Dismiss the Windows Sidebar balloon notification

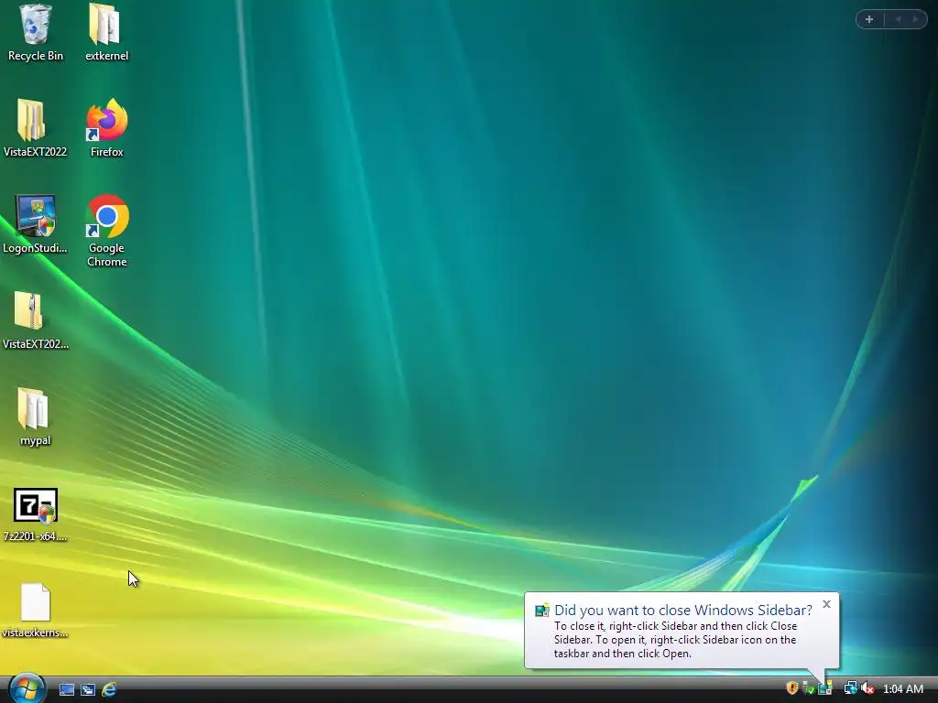click(x=827, y=604)
